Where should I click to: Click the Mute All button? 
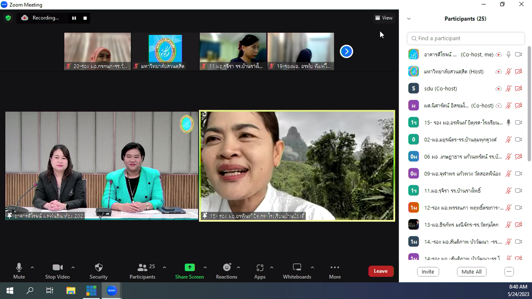[472, 272]
